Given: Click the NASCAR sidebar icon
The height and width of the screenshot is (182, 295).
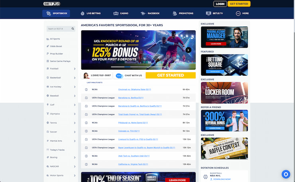Looking at the screenshot, I should [47, 166].
